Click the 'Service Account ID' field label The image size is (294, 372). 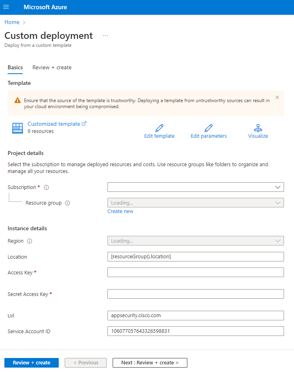(29, 332)
